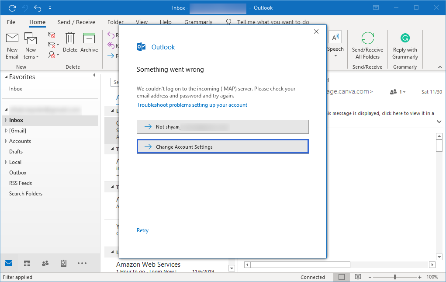Collapse the Favorites section

6,77
